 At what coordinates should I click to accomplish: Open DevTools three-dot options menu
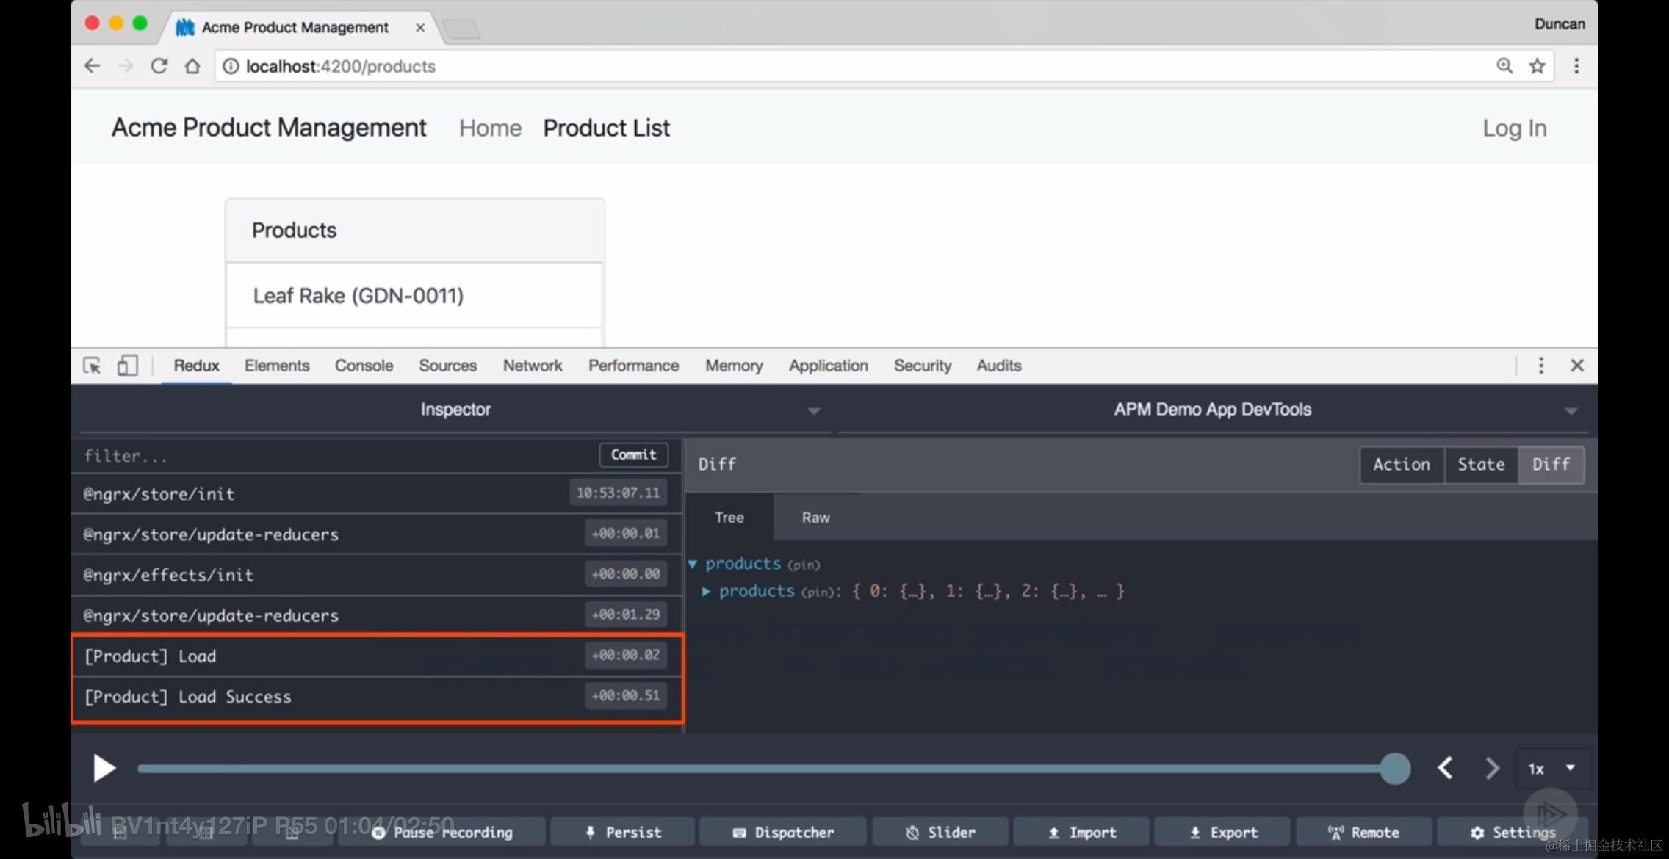(1541, 366)
